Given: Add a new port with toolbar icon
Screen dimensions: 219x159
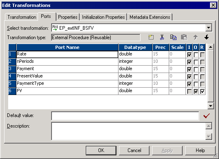Looking at the screenshot, I should point(151,38).
